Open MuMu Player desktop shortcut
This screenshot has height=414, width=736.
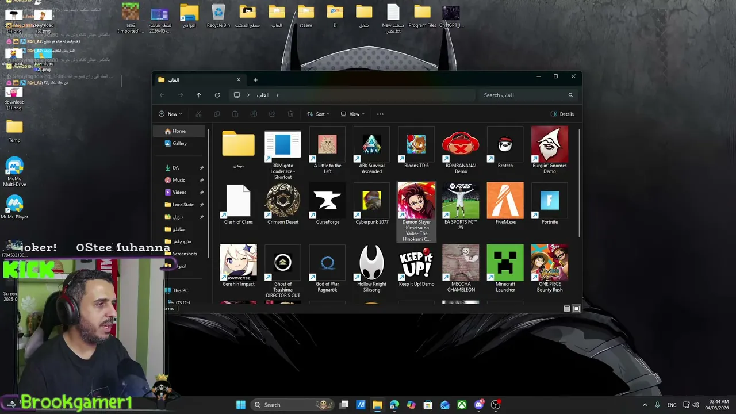14,207
